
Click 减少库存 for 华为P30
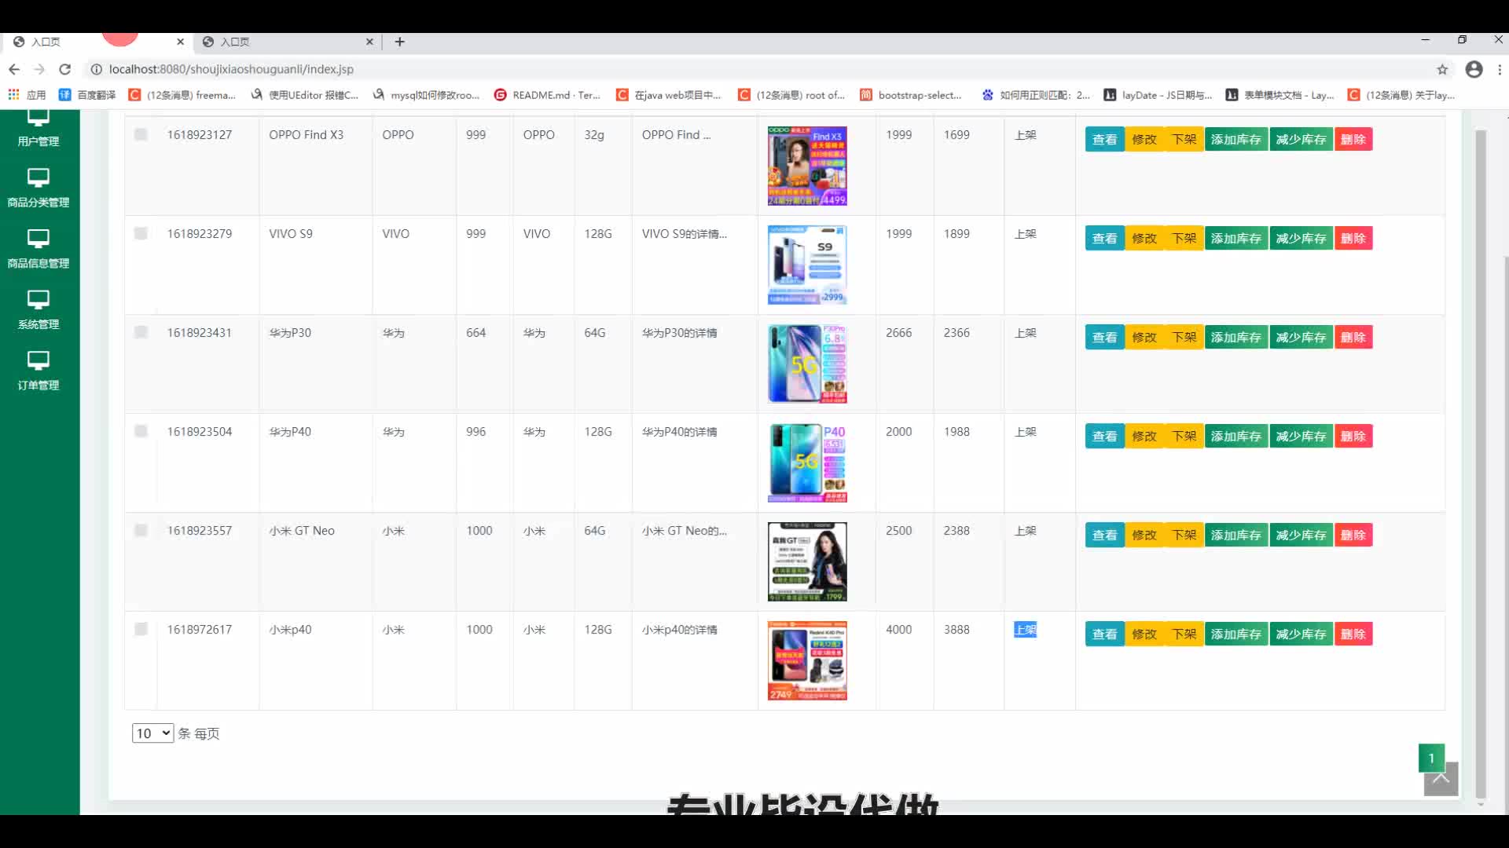tap(1301, 337)
